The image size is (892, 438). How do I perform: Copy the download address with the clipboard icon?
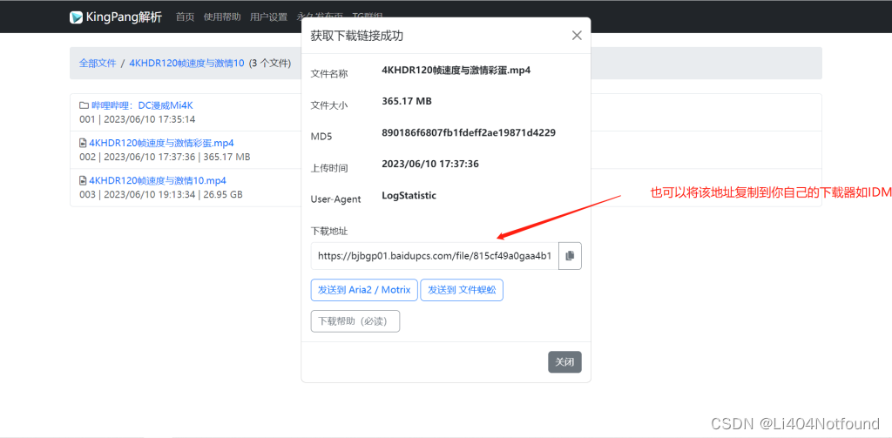point(570,256)
